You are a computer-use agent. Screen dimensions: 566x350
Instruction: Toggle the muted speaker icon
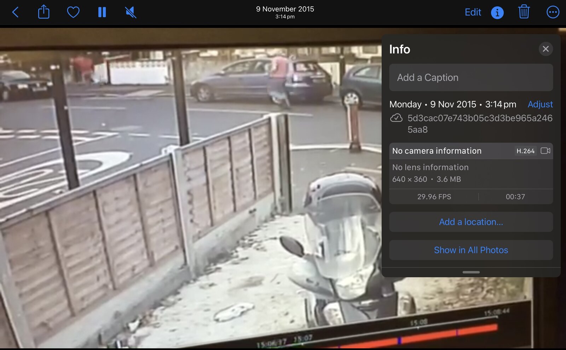[x=131, y=12]
